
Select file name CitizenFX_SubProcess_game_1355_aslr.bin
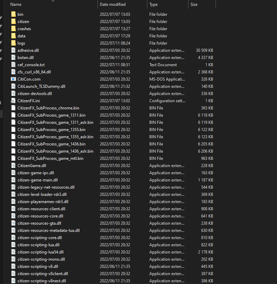pyautogui.click(x=55, y=137)
